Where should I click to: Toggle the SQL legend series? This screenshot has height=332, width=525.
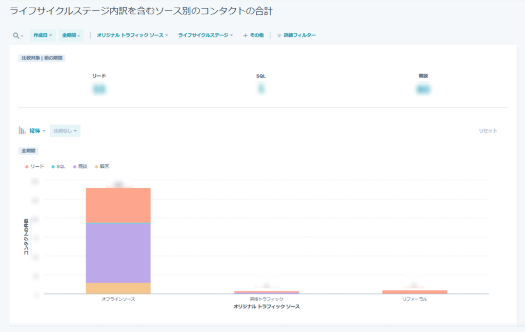coord(58,166)
